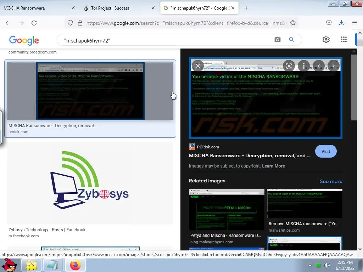The height and width of the screenshot is (272, 363).
Task: Open Zybosys Technology Facebook result link
Action: tap(47, 229)
